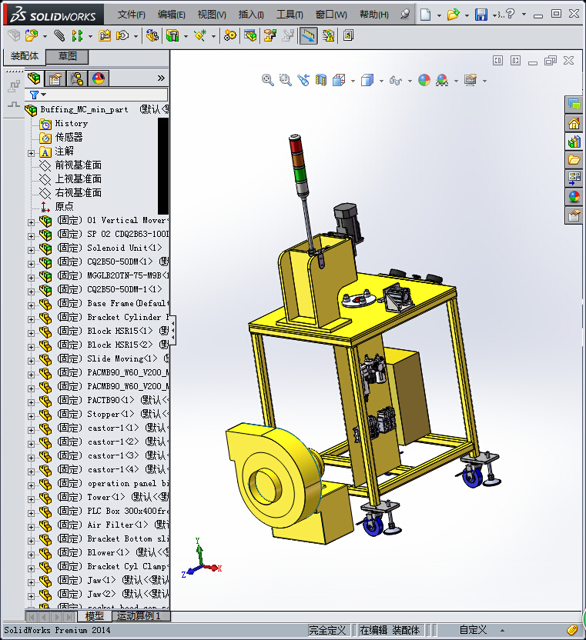Click the Smart Fasteners tool

[105, 35]
